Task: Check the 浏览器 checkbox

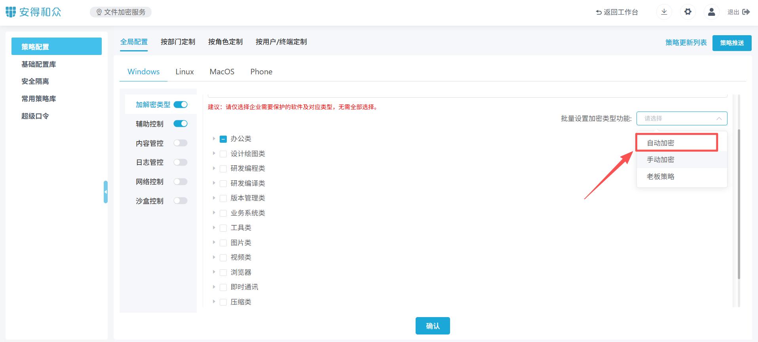Action: (223, 272)
